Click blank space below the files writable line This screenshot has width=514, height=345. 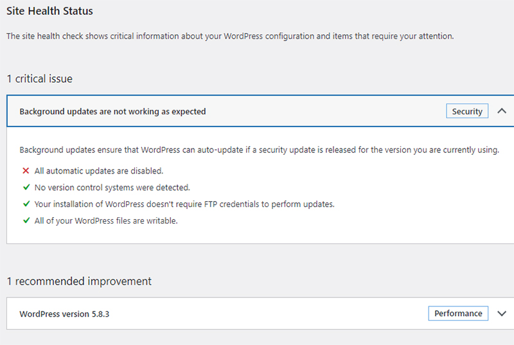257,234
